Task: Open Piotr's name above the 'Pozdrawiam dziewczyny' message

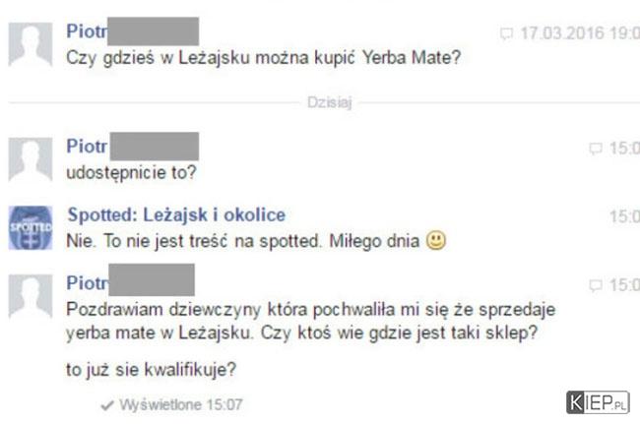Action: click(x=87, y=283)
